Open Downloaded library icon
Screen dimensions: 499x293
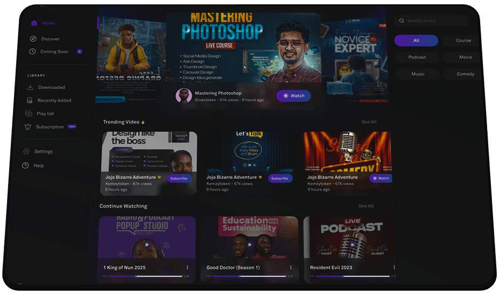(30, 87)
